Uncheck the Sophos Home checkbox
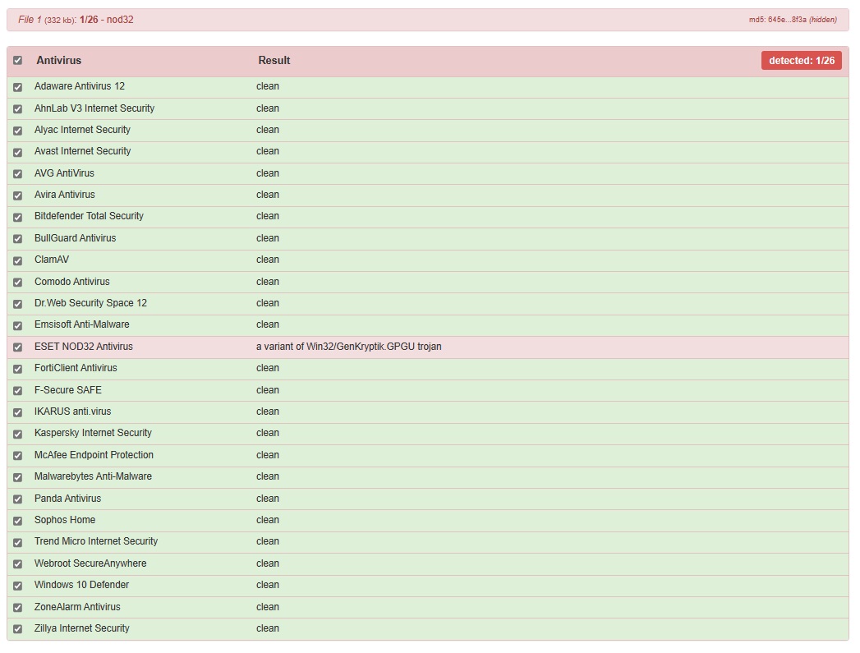The image size is (860, 653). 17,521
